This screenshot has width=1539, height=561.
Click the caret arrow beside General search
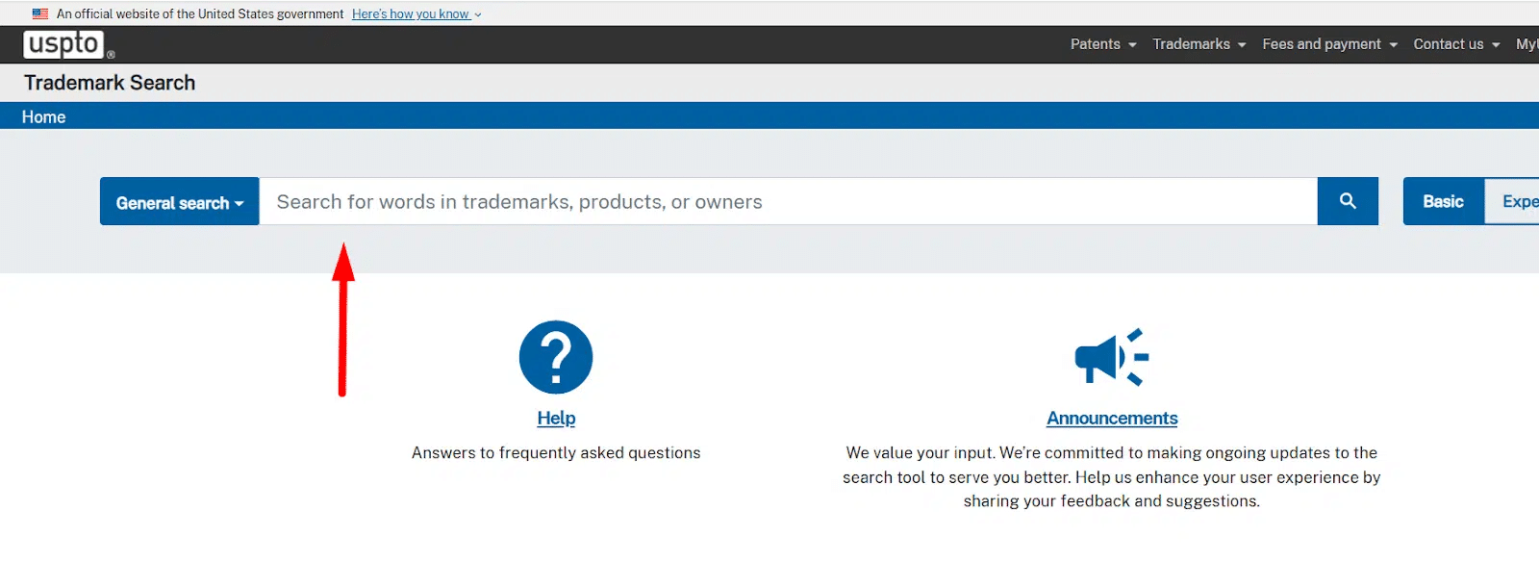(x=240, y=204)
